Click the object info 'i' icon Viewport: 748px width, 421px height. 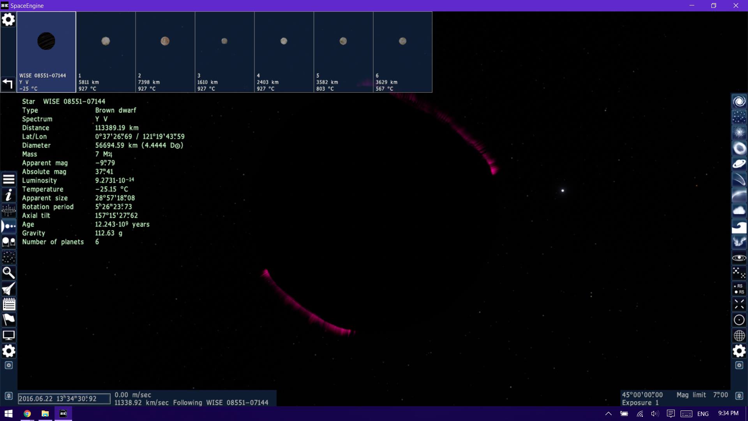(9, 195)
